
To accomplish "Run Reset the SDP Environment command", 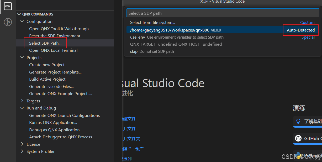I will (55, 36).
